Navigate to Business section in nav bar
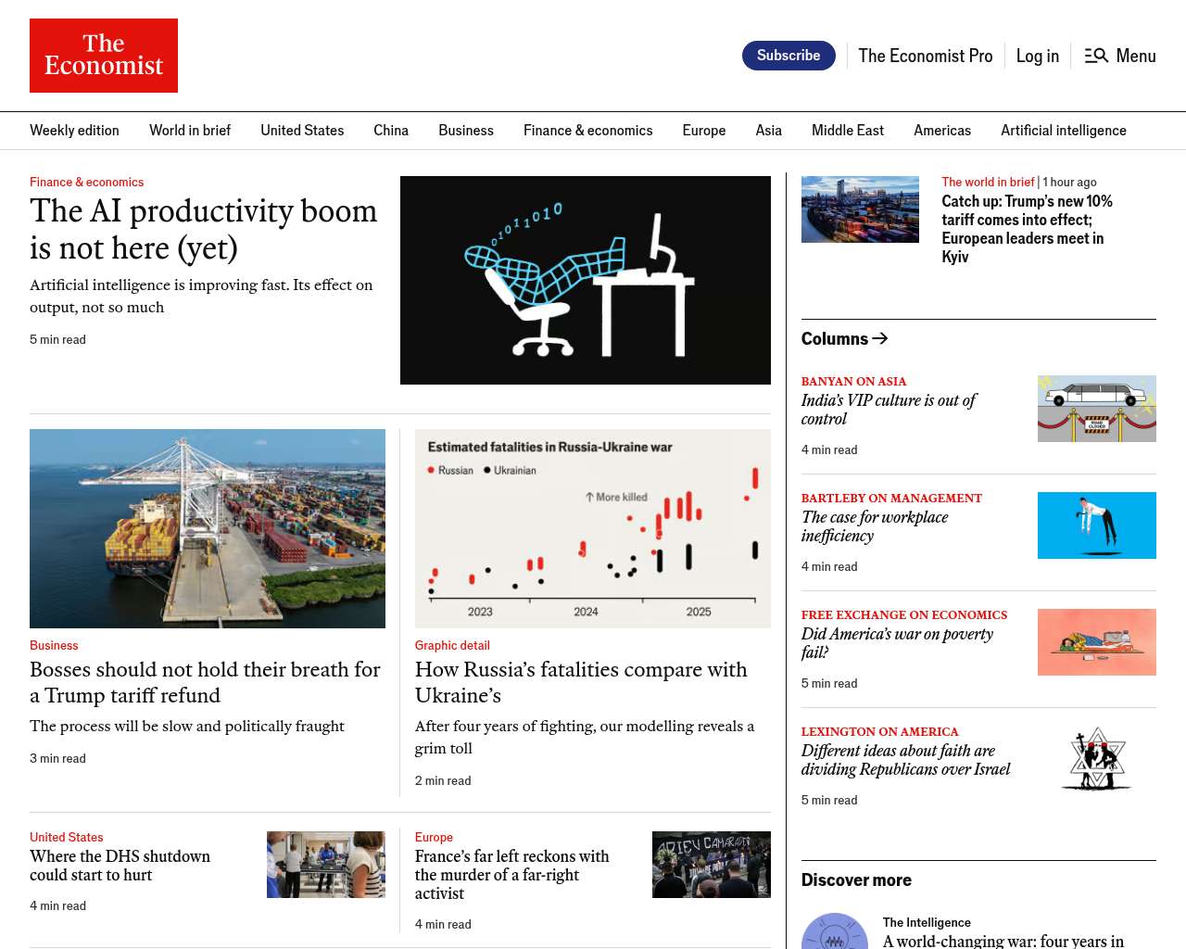Image resolution: width=1186 pixels, height=949 pixels. tap(466, 131)
